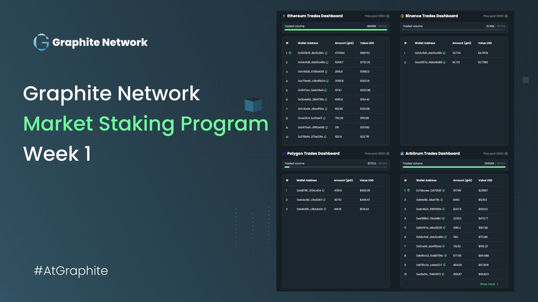Click the Arbitrum Value USD column header
The image size is (538, 302).
coord(485,181)
